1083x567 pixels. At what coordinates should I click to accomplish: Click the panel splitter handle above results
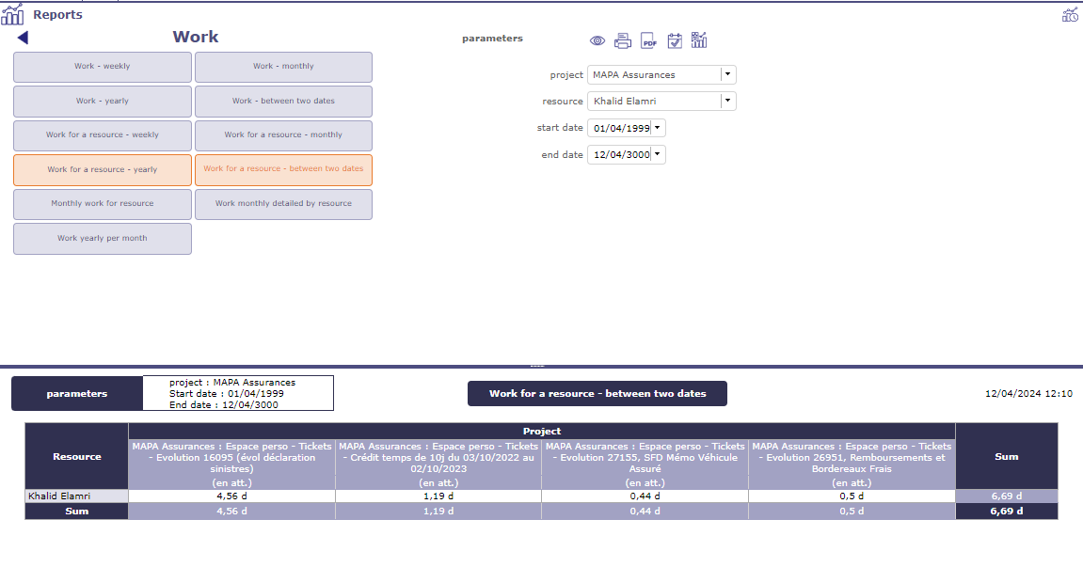click(537, 366)
